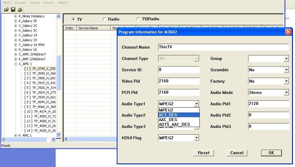Image resolution: width=295 pixels, height=167 pixels.
Task: Expand the K_AMC 1 tree node
Action: pyautogui.click(x=15, y=135)
